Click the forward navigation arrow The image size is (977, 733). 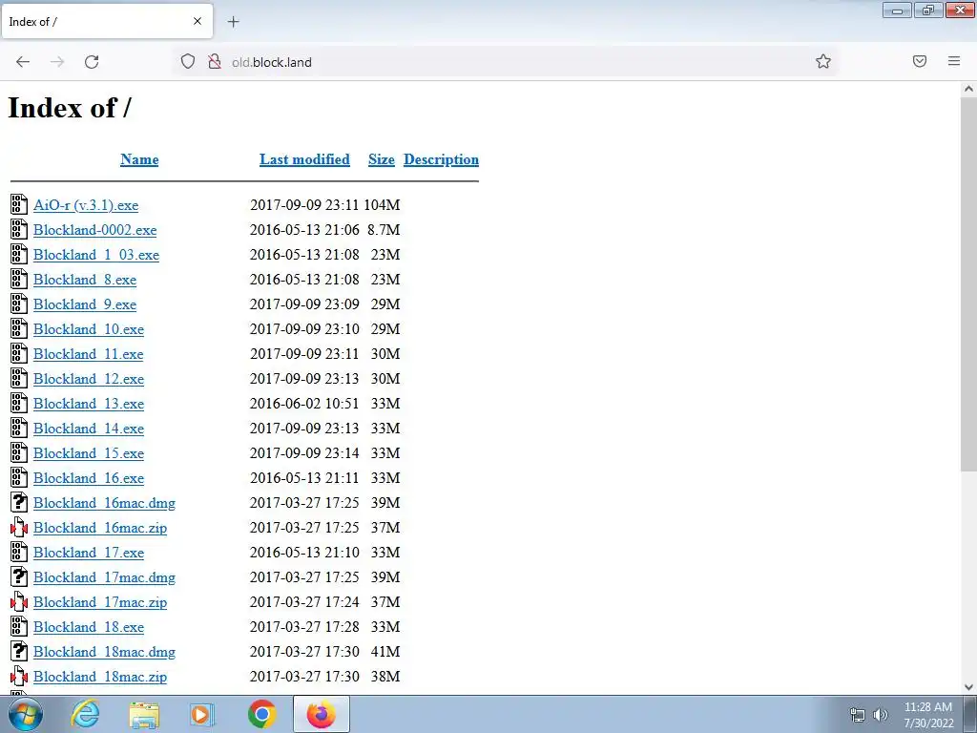click(x=57, y=62)
